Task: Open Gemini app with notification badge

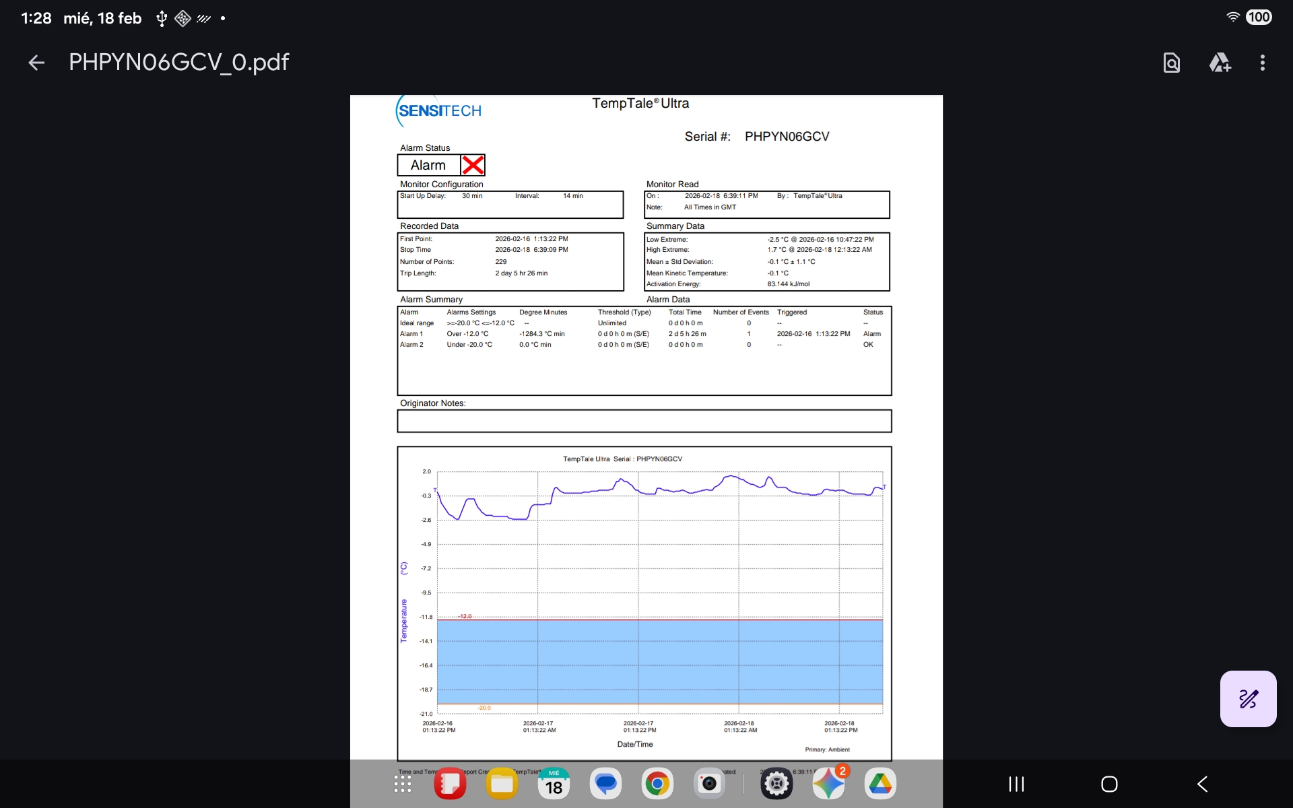Action: click(828, 784)
